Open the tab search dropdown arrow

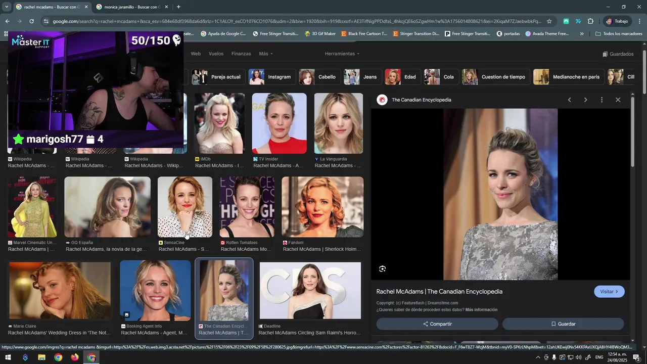7,7
